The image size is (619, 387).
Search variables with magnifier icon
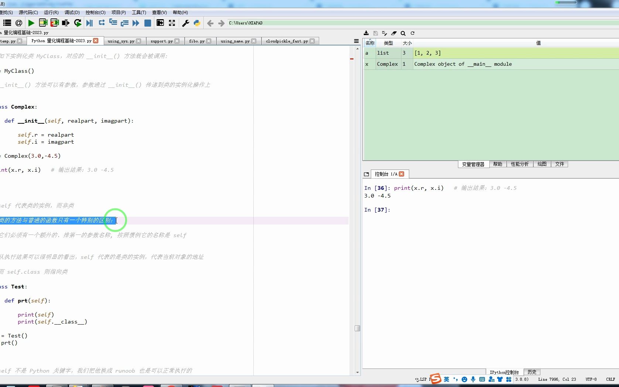click(403, 33)
